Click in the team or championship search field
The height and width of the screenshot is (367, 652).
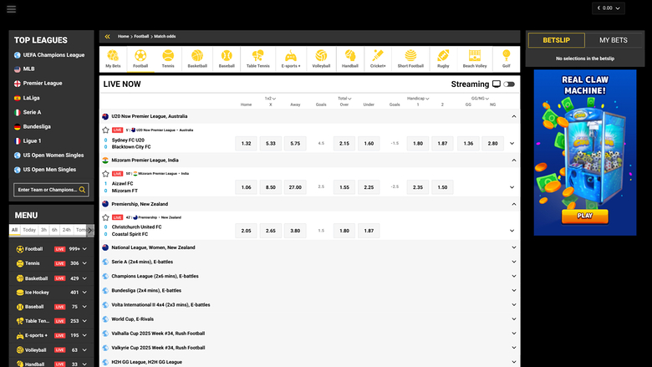tap(46, 190)
